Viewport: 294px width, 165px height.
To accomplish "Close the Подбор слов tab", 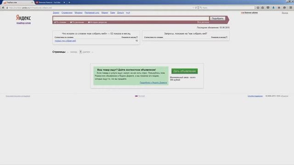I will click(32, 3).
